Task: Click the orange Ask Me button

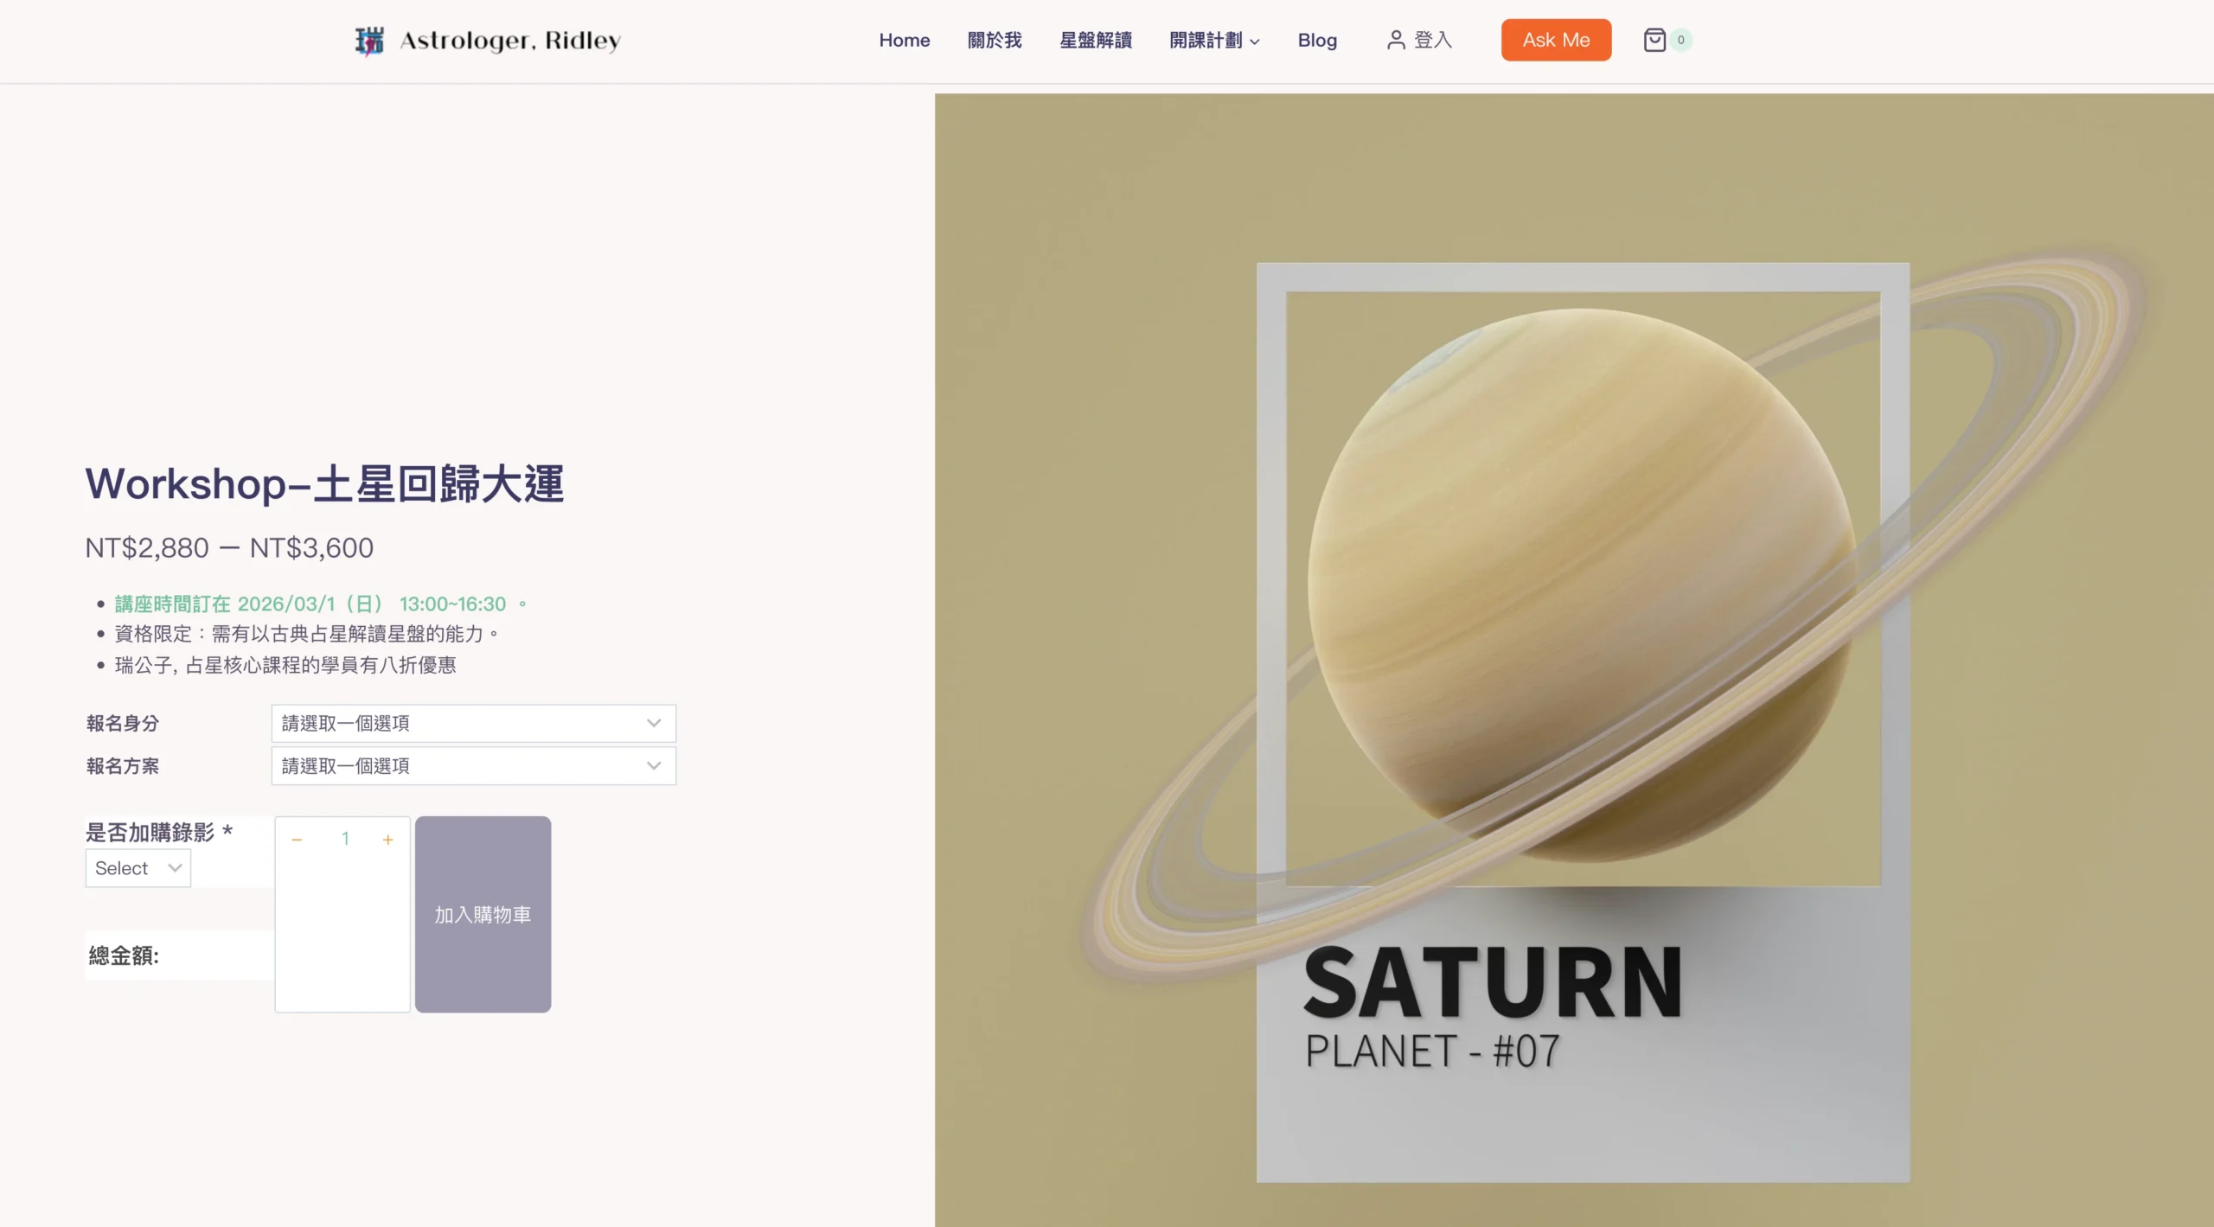Action: (1555, 40)
